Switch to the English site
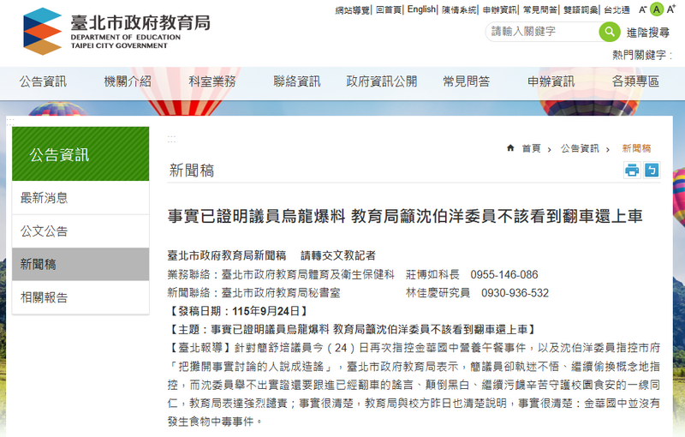This screenshot has height=437, width=685. click(x=421, y=9)
